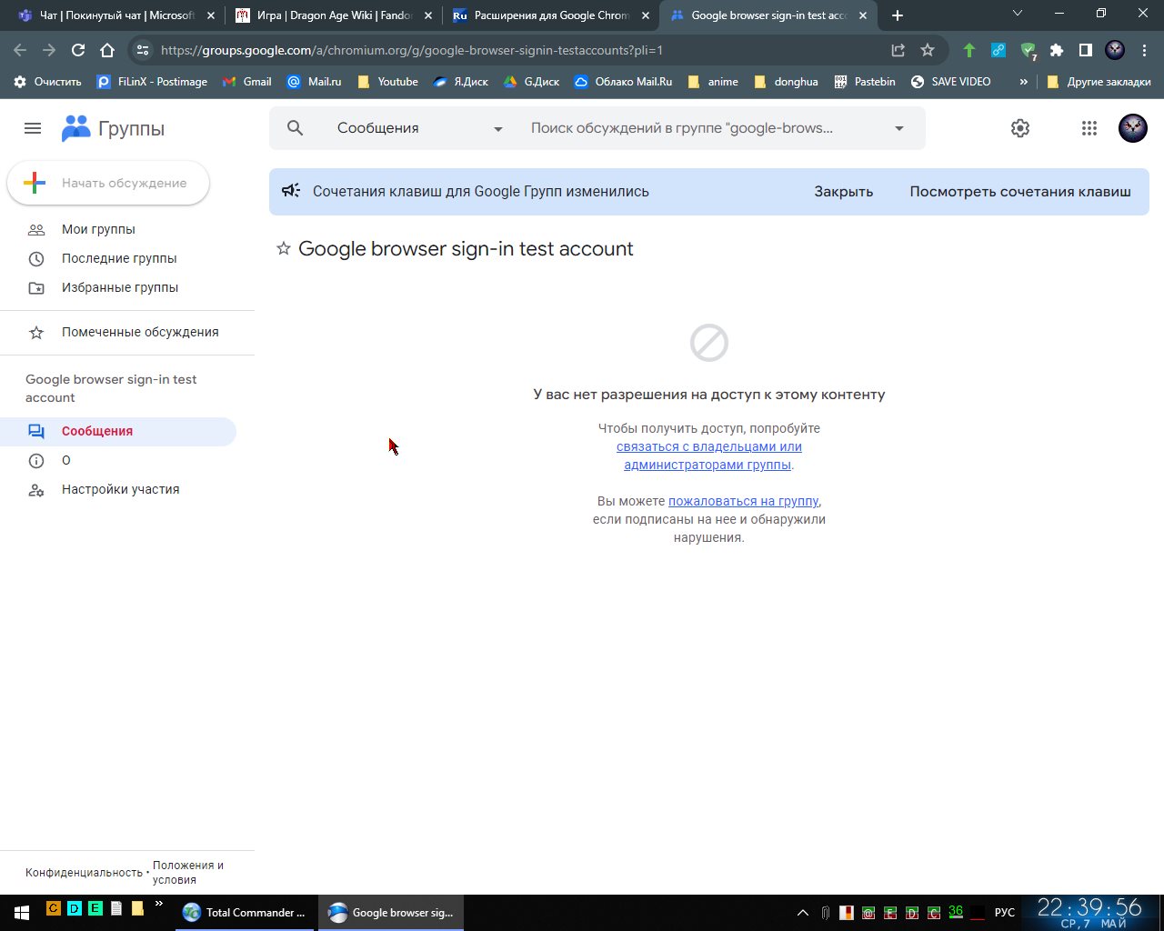This screenshot has width=1164, height=931.
Task: Expand advanced search options arrow
Action: (x=899, y=128)
